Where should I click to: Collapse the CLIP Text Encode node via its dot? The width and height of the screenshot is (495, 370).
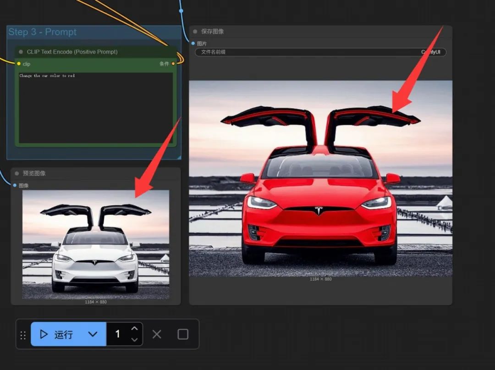[x=21, y=52]
